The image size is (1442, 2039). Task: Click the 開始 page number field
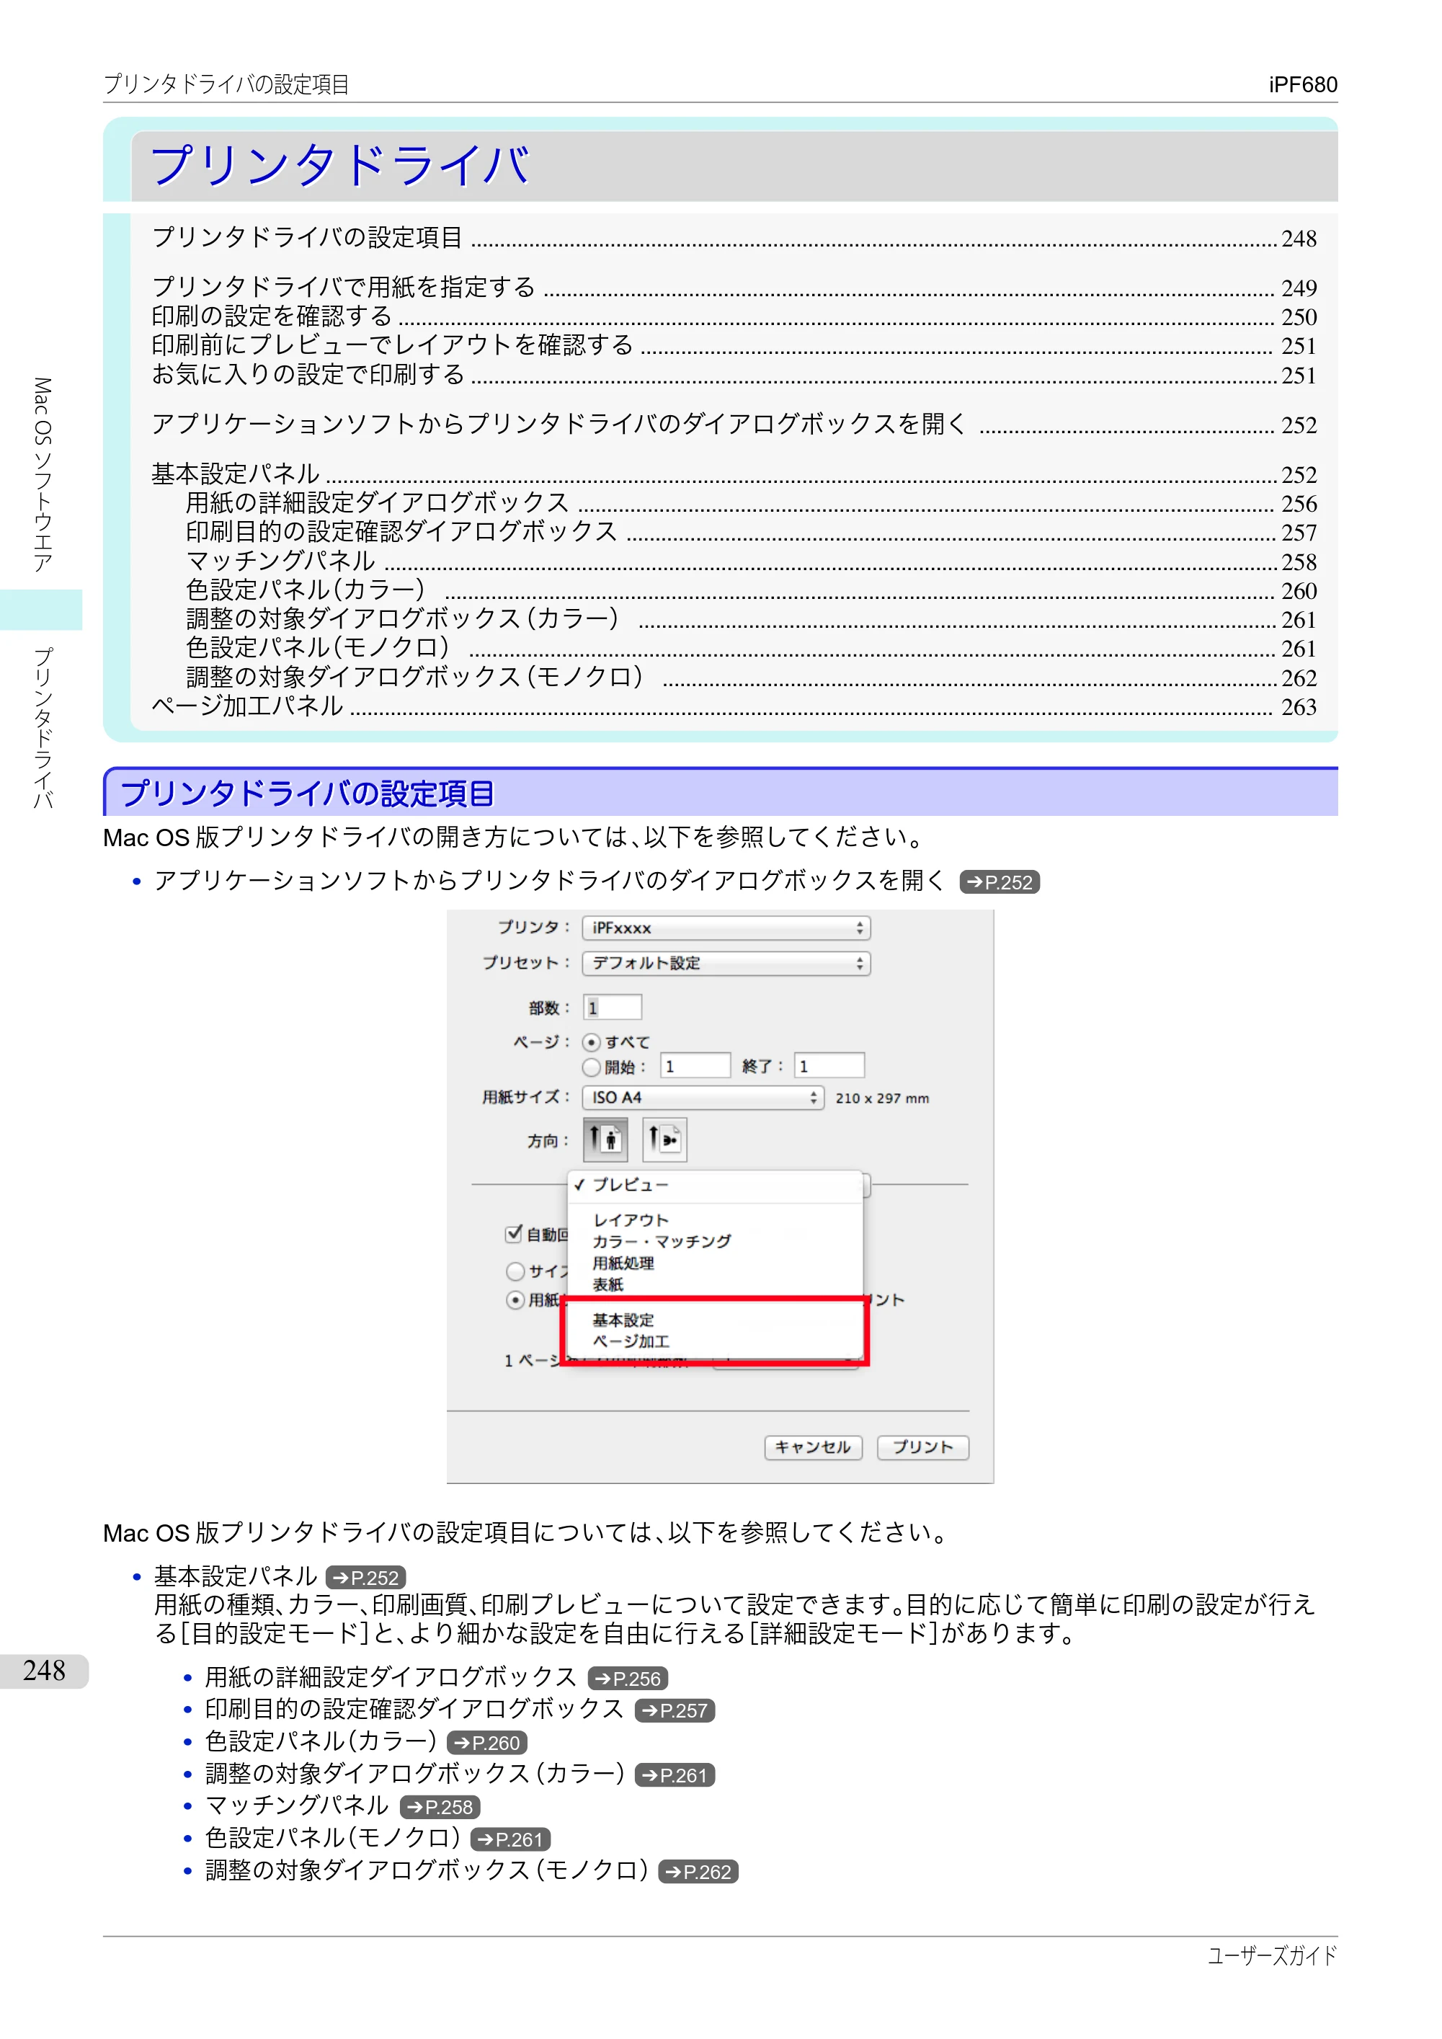(x=695, y=1066)
